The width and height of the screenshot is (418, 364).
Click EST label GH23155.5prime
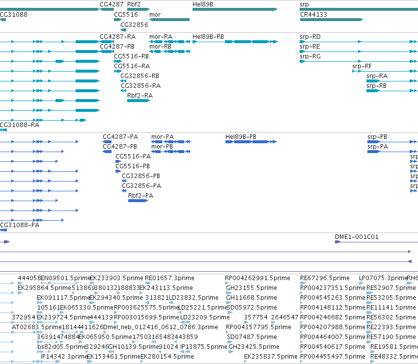point(251,288)
